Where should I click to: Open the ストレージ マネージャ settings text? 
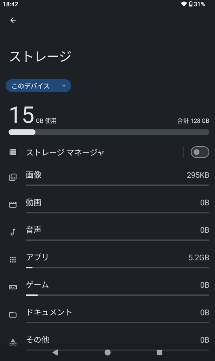(65, 152)
